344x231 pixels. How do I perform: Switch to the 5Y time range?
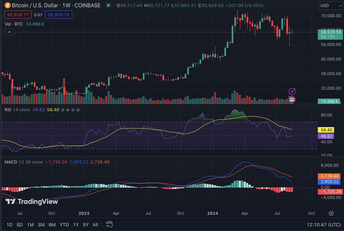[x=86, y=225]
